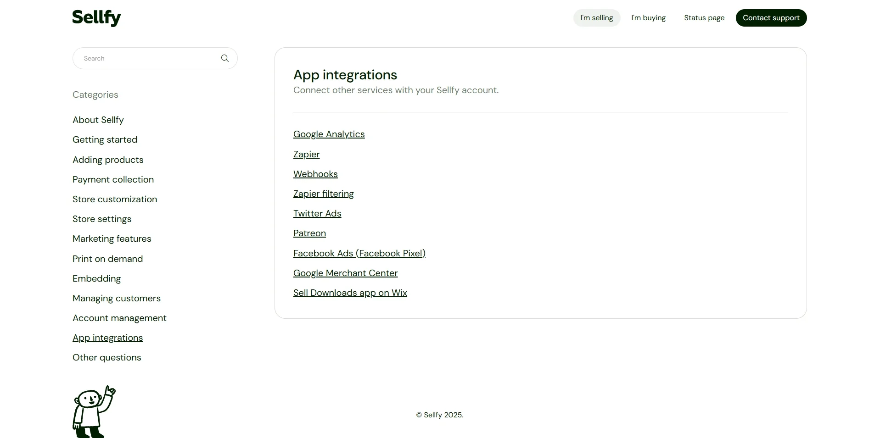Screen dimensions: 880x438
Task: Open Sell Downloads app on Wix article
Action: (x=350, y=293)
